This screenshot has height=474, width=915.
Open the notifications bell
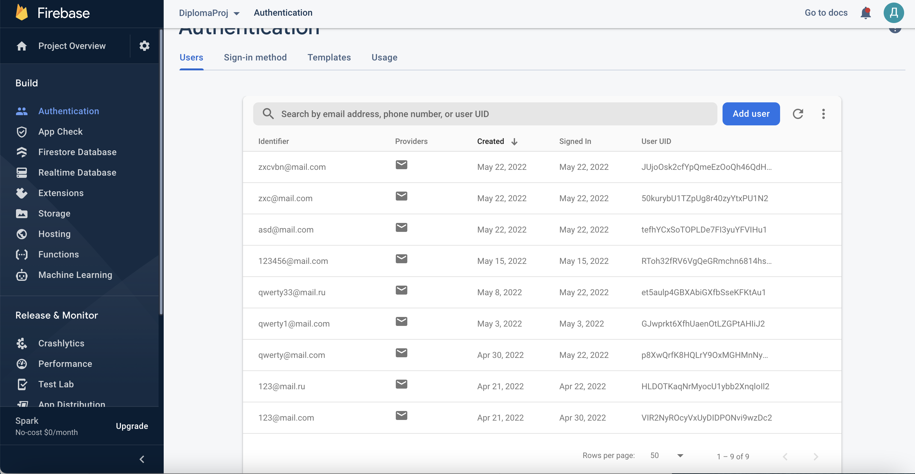click(x=866, y=13)
